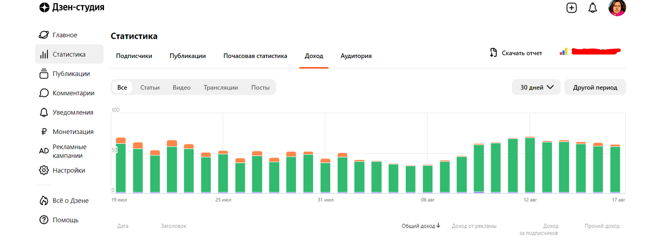
Task: Click the AD icon for Рекламные кампании
Action: click(x=44, y=151)
